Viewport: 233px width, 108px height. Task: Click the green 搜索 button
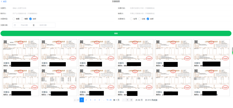point(116,33)
